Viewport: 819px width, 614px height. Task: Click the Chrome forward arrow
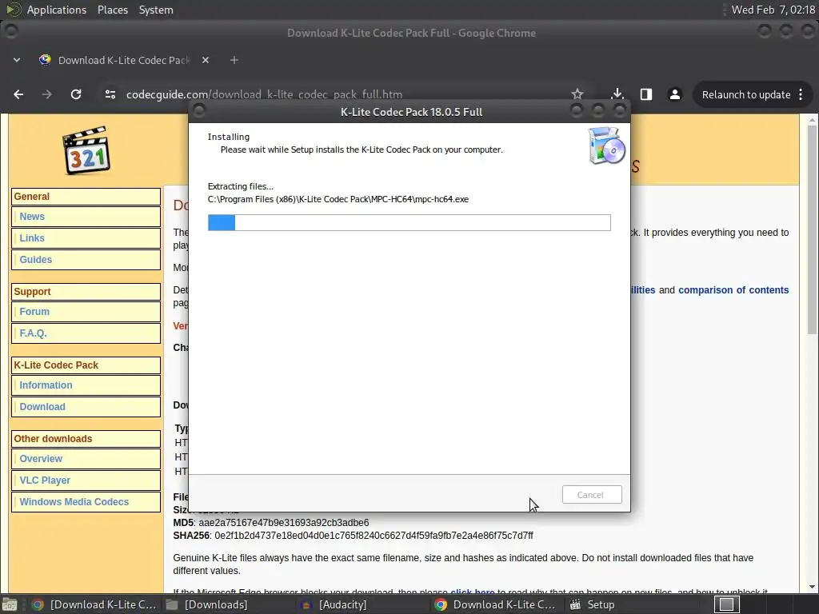47,94
